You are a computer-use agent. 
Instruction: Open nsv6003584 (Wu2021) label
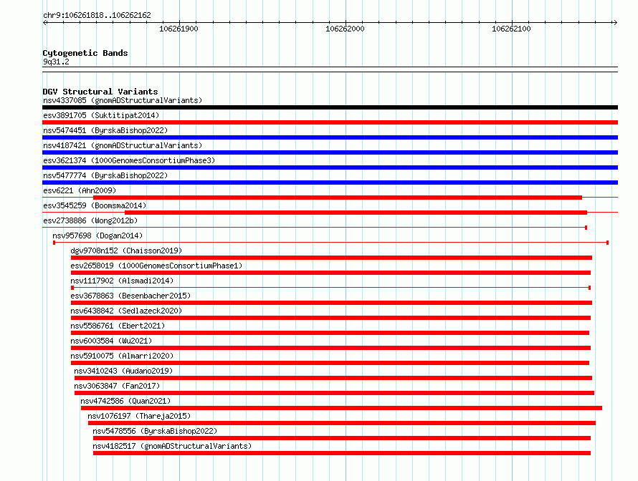tap(111, 341)
